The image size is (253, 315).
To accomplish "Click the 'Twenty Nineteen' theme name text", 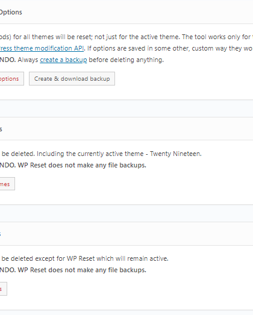I will coord(176,154).
